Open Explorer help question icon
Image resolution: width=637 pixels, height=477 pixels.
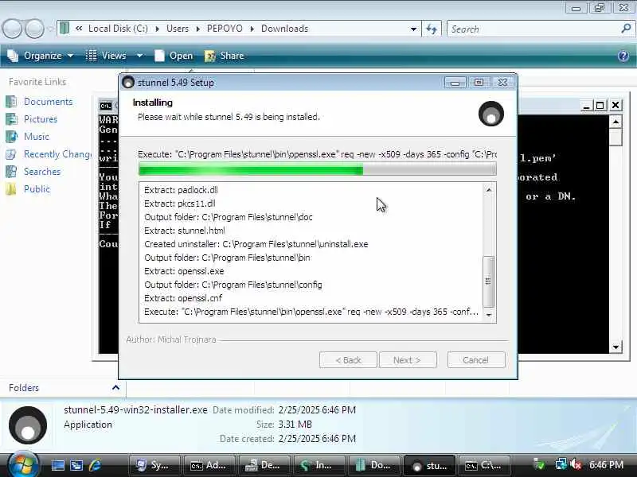pyautogui.click(x=623, y=56)
